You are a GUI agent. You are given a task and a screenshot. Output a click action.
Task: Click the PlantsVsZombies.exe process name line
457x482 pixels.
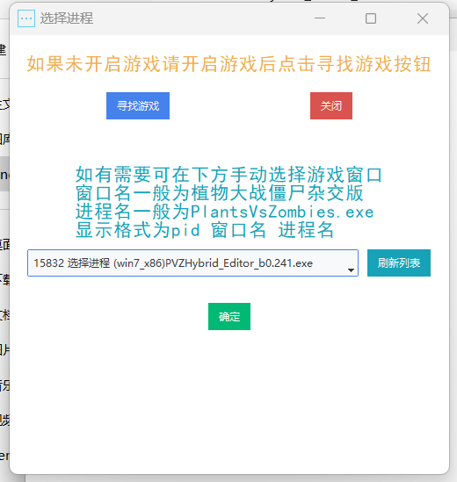(225, 212)
